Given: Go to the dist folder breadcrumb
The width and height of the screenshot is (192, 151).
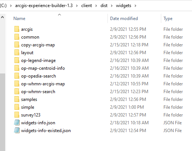Looking at the screenshot, I should (x=104, y=6).
